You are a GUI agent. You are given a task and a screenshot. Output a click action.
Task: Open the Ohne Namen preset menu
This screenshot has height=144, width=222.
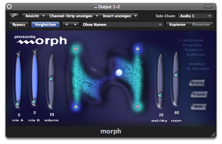click(x=123, y=25)
